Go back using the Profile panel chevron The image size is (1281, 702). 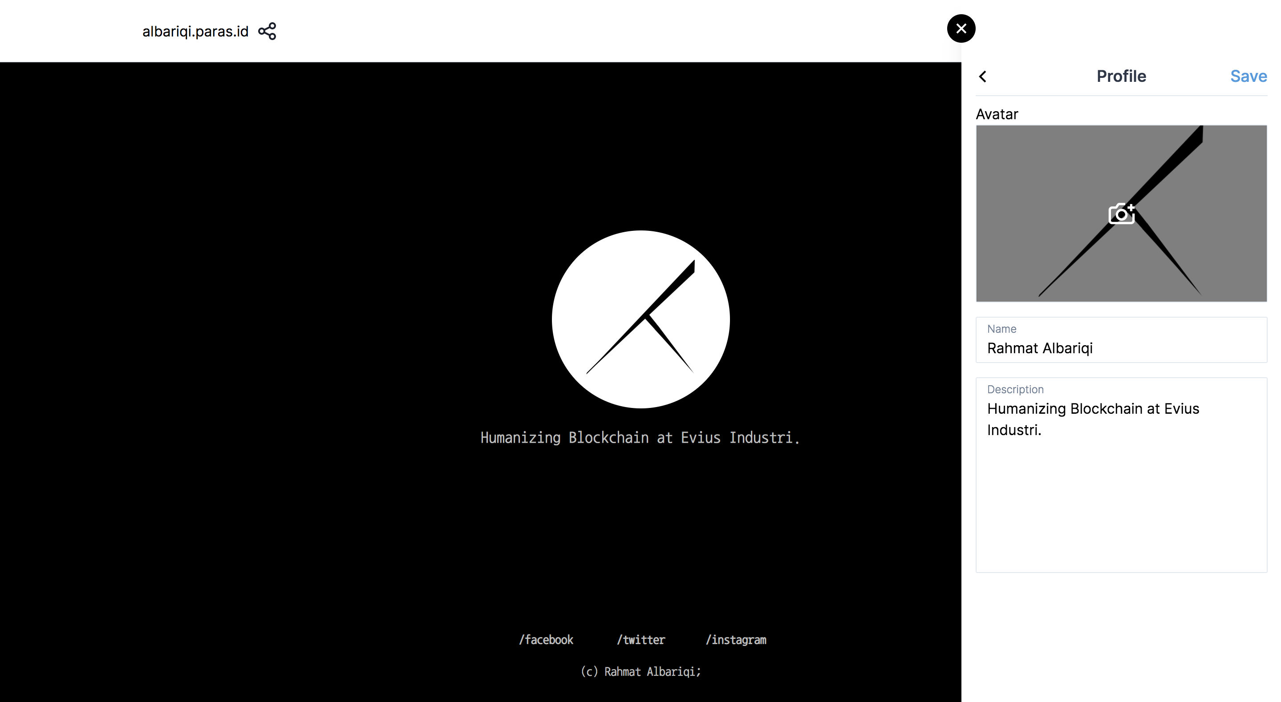[983, 77]
